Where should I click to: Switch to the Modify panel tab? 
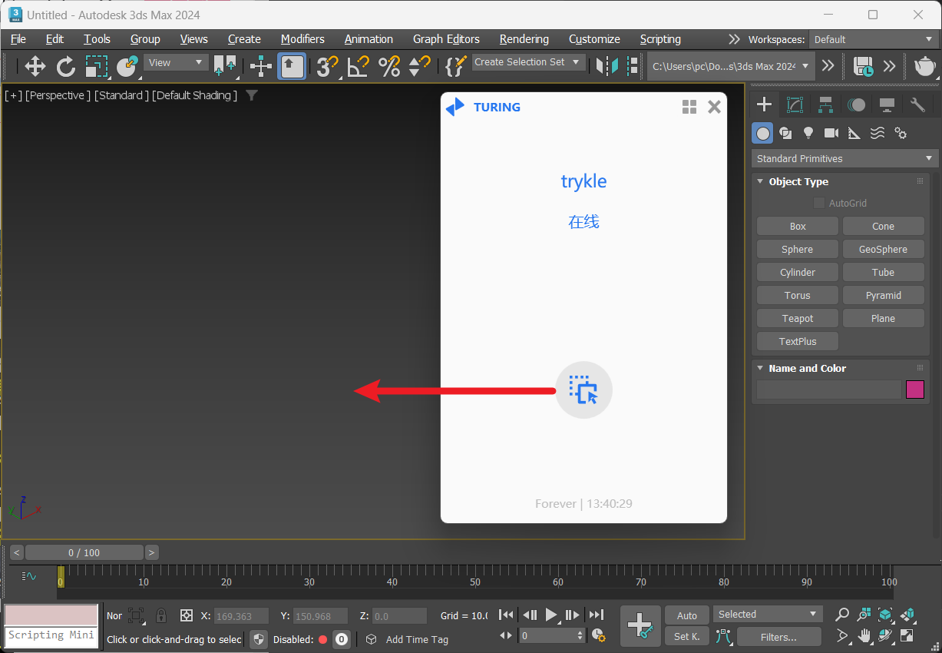[x=795, y=104]
